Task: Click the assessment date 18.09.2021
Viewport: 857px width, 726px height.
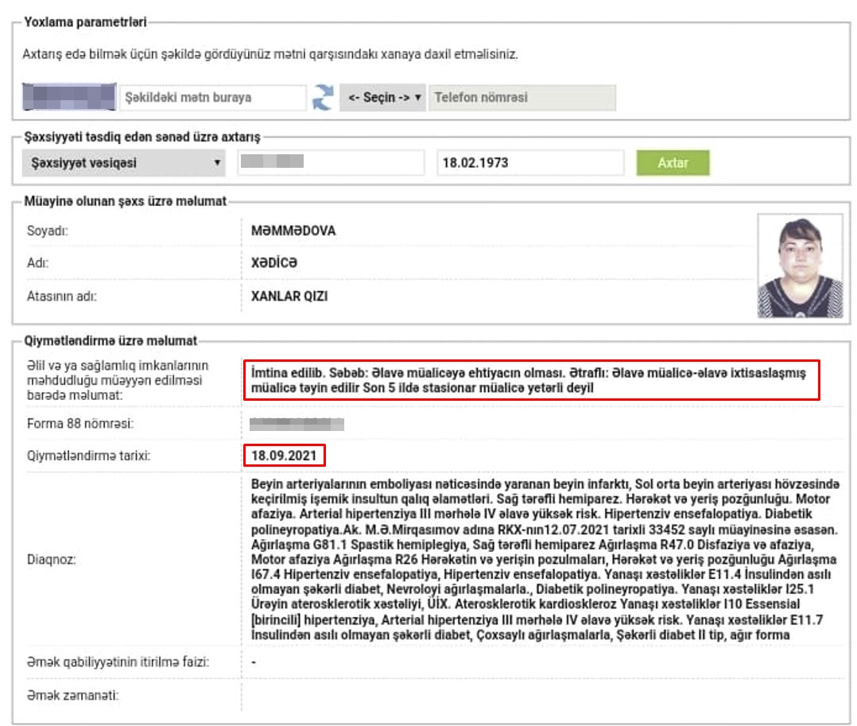Action: [x=285, y=456]
